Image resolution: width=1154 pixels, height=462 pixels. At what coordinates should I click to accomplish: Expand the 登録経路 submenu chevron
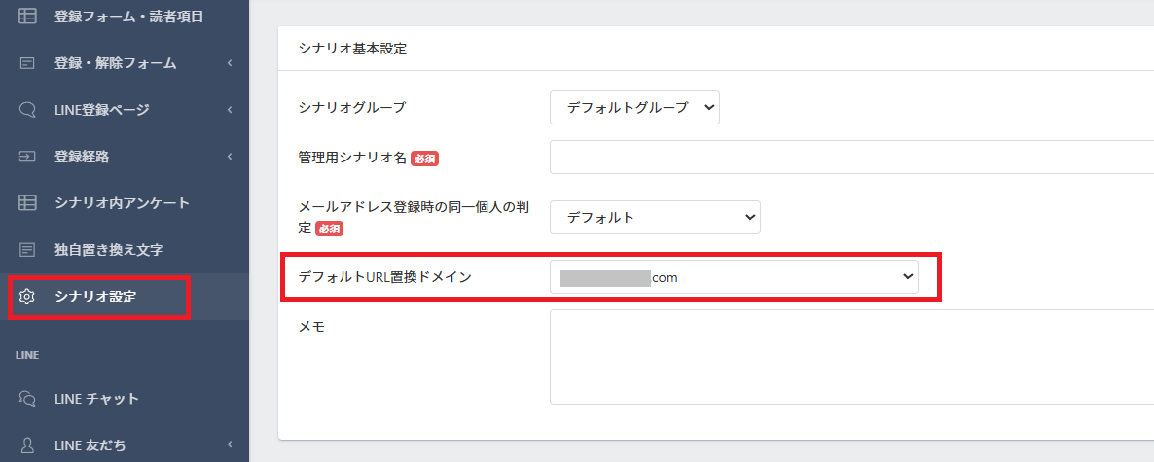pyautogui.click(x=230, y=156)
